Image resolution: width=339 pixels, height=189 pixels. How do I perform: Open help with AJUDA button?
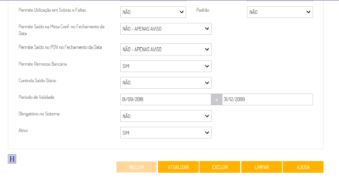pos(303,167)
